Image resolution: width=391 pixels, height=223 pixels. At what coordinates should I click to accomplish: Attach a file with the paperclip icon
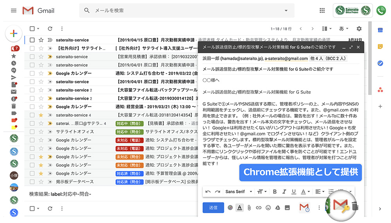[249, 207]
